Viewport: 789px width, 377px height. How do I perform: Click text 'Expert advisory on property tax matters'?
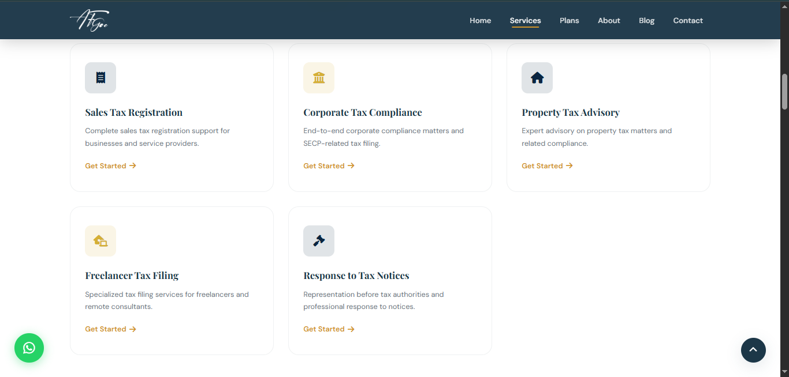point(589,131)
